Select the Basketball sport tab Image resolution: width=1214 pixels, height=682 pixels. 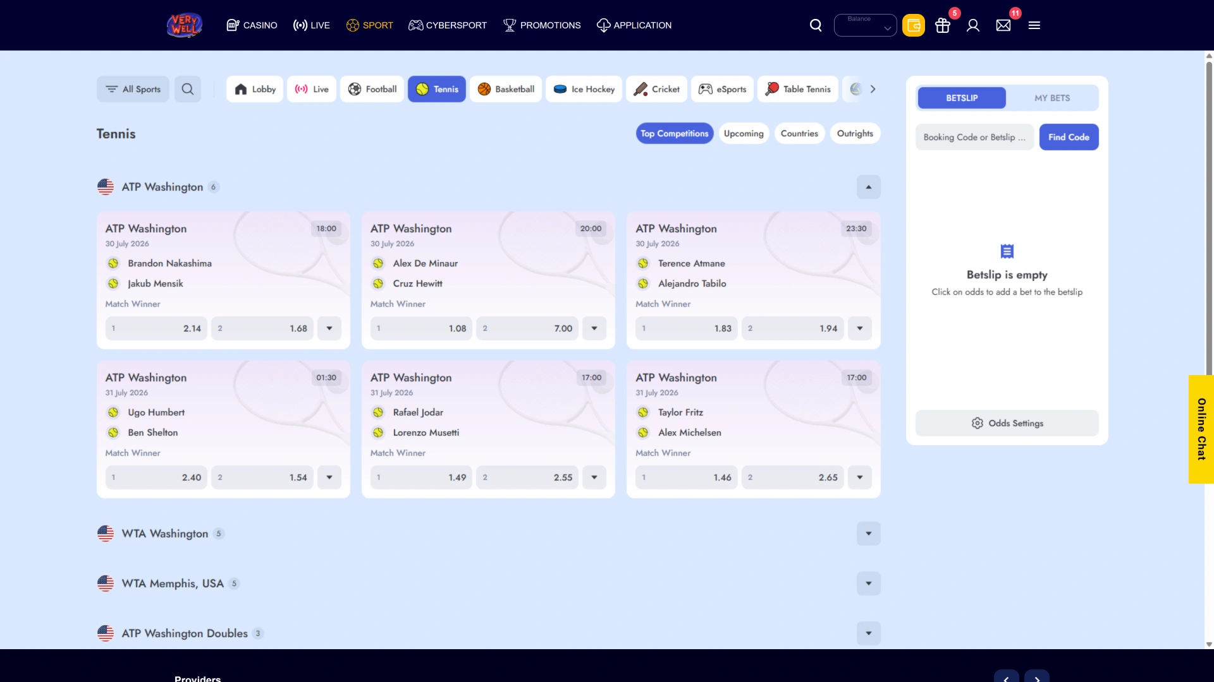click(506, 89)
